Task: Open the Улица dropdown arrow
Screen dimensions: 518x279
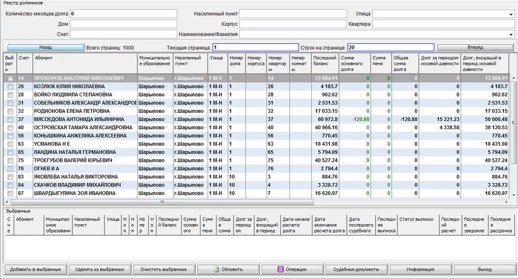Action: tap(511, 14)
